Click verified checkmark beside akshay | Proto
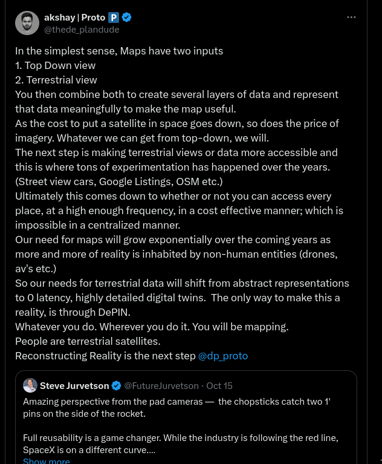This screenshot has height=464, width=382. 127,18
